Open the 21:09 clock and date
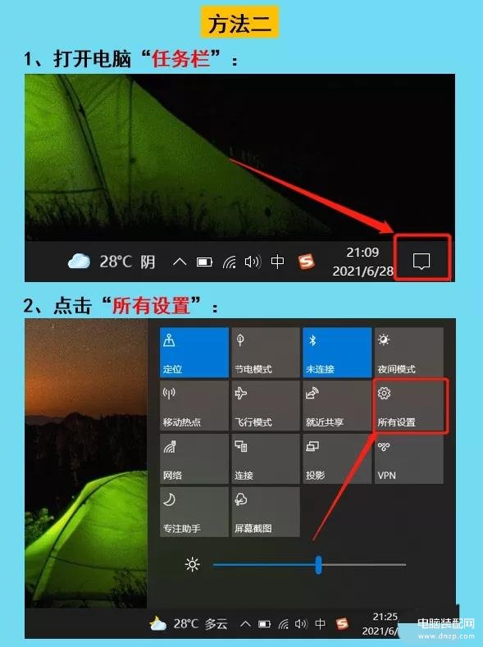 pos(362,262)
